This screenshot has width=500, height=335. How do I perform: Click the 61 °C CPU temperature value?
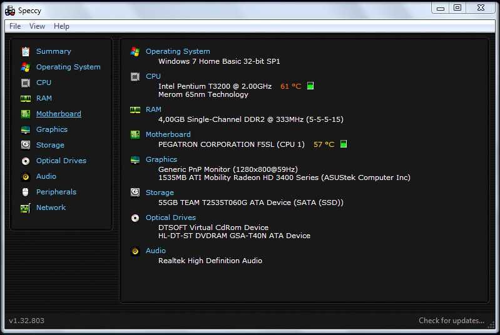pyautogui.click(x=291, y=86)
